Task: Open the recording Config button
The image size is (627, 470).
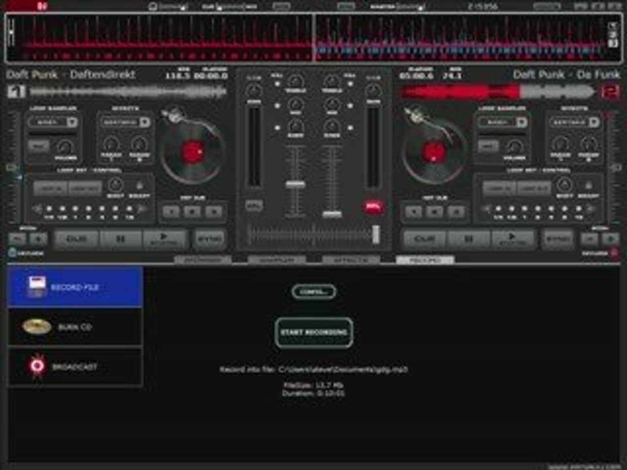Action: [314, 291]
